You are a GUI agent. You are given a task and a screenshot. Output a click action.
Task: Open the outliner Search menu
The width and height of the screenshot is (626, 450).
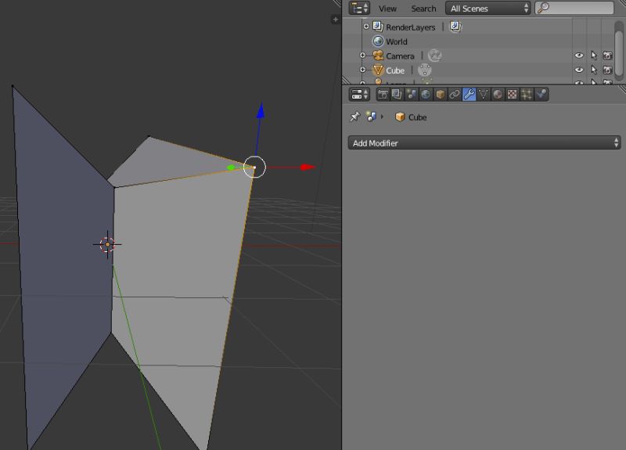[423, 9]
